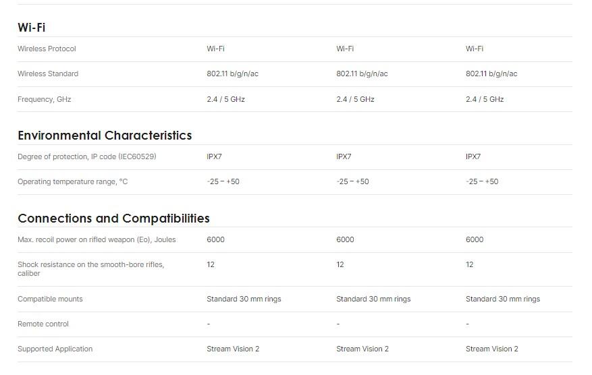Select Standard 30 mm rings in the last column
Image resolution: width=592 pixels, height=375 pixels.
pyautogui.click(x=503, y=299)
